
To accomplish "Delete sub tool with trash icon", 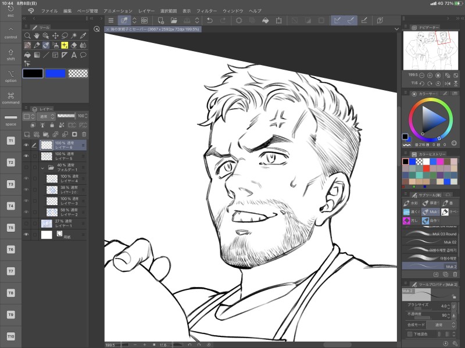I will tap(455, 274).
